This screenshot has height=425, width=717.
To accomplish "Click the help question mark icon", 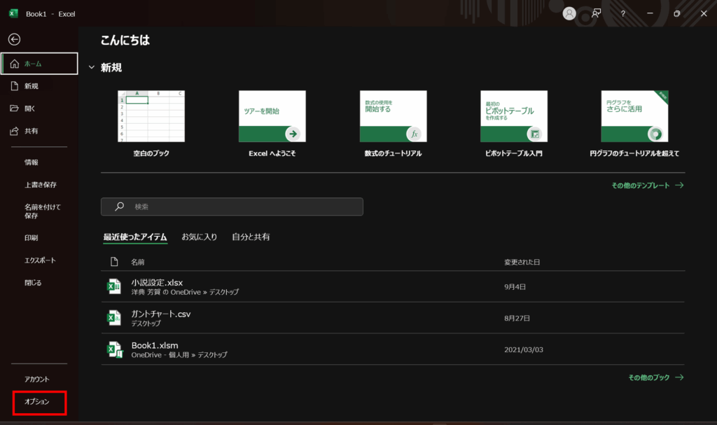I will click(622, 13).
